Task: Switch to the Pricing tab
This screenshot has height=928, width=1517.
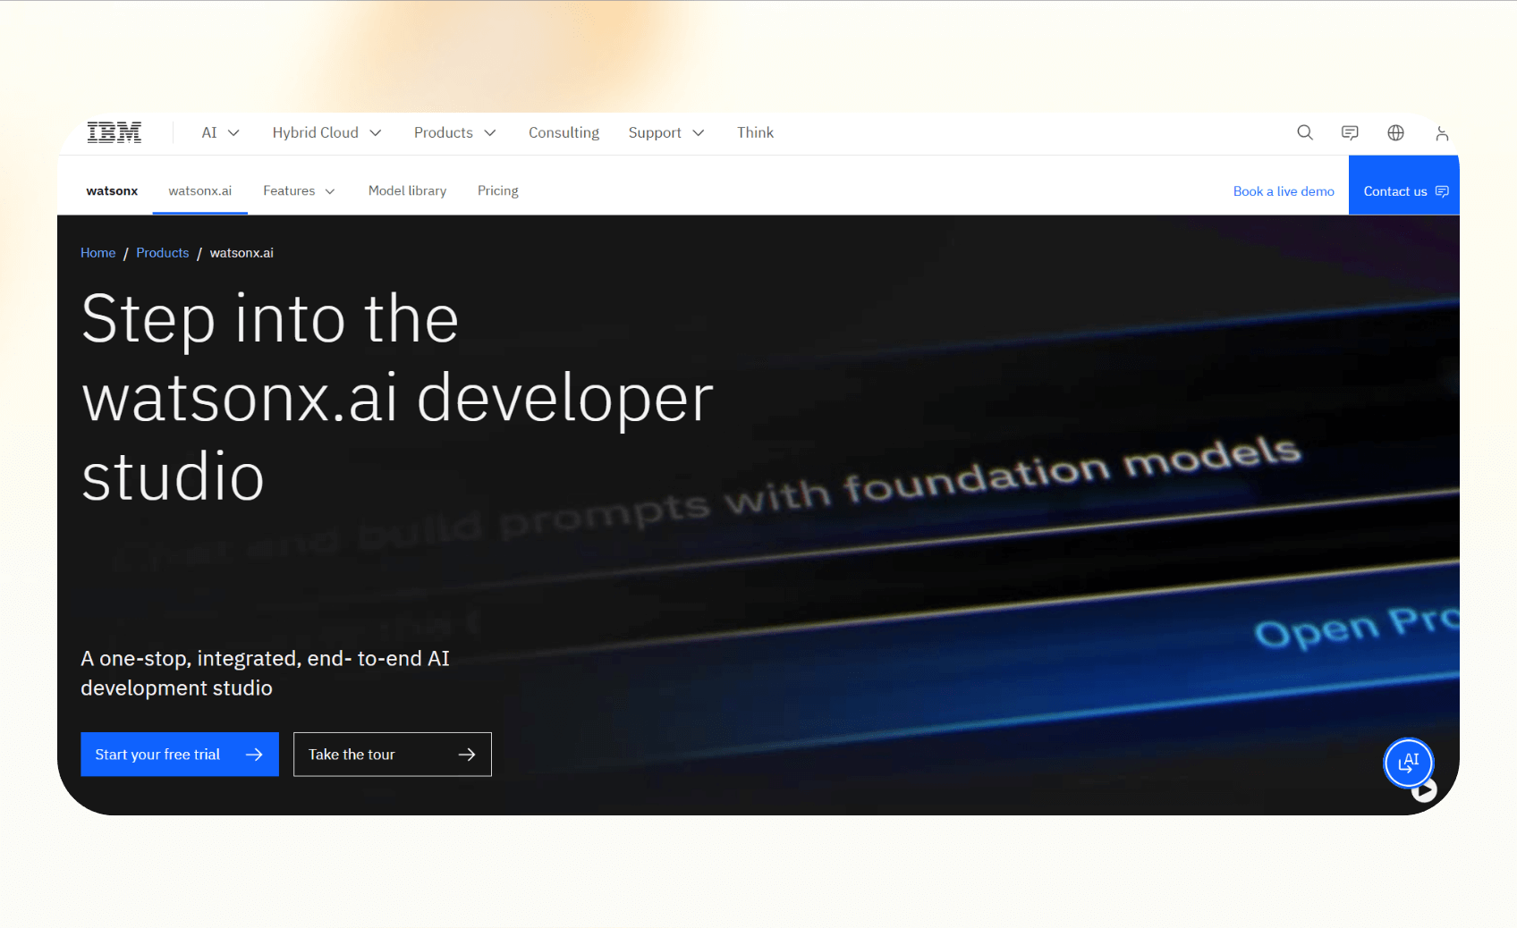Action: 497,190
